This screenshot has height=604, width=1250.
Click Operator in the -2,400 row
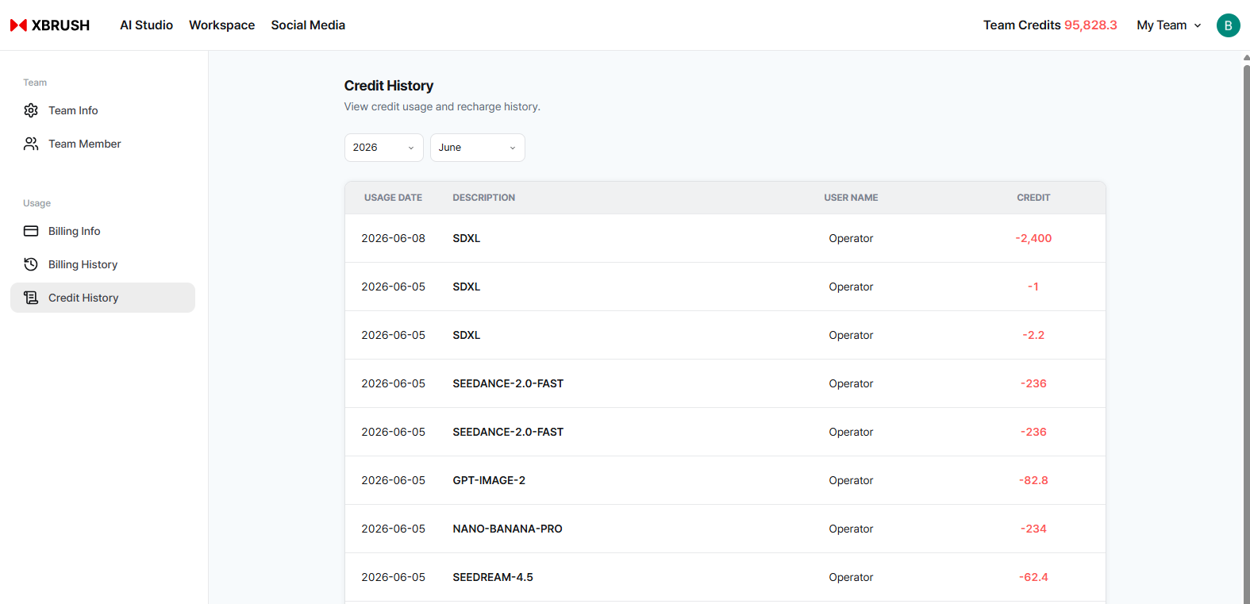(x=851, y=238)
